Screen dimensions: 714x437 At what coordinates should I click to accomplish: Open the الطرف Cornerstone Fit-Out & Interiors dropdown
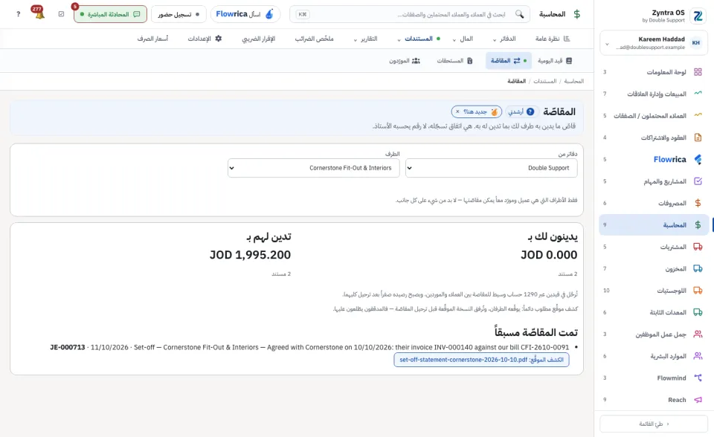click(313, 168)
